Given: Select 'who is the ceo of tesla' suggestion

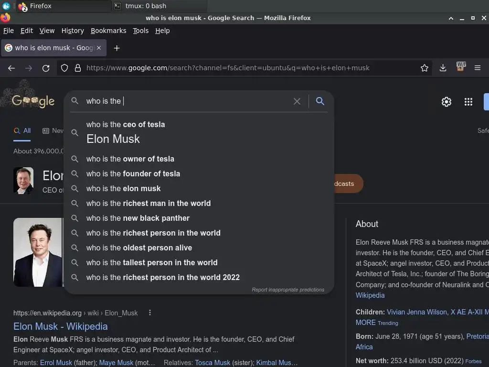Looking at the screenshot, I should pos(199,132).
